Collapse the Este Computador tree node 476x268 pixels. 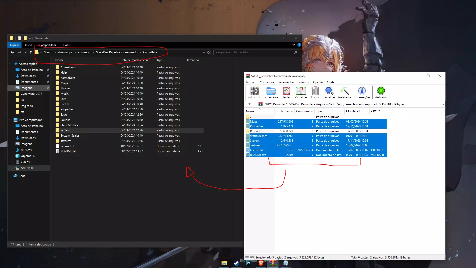click(10, 120)
